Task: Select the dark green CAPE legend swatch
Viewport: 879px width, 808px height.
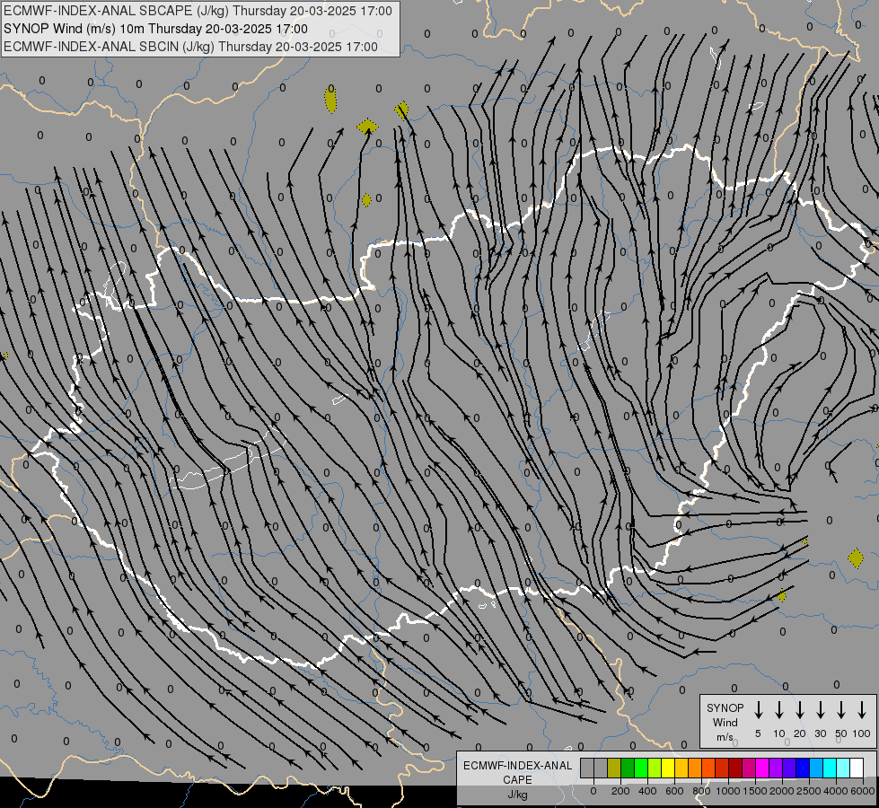Action: point(628,768)
